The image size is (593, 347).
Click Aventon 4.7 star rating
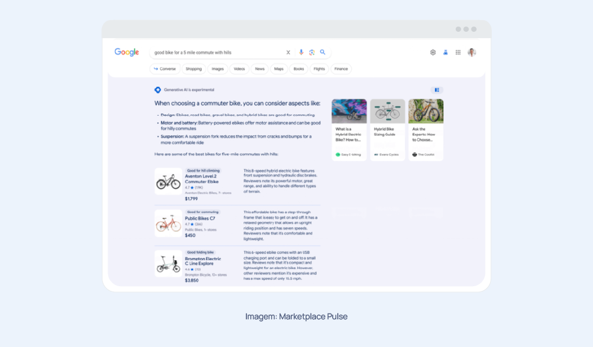pos(194,187)
